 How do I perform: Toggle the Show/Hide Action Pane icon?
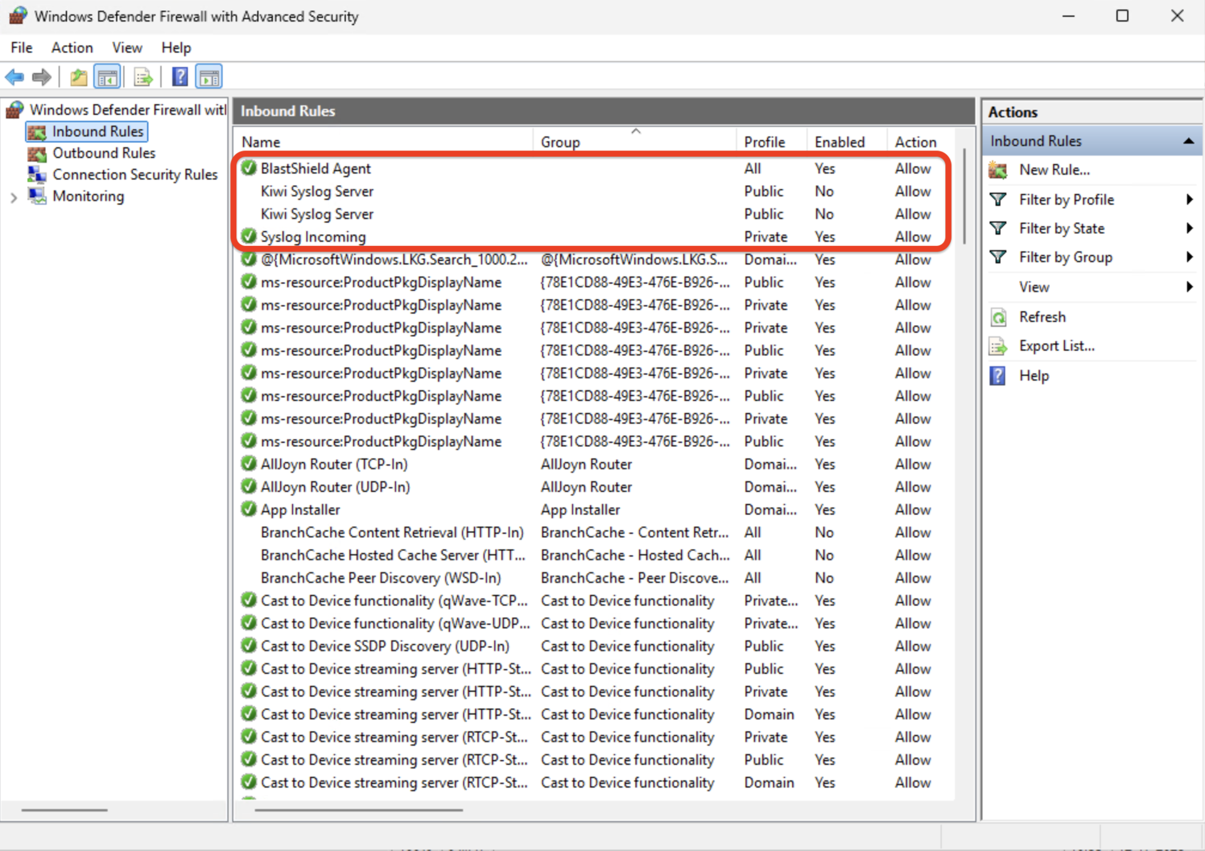tap(208, 77)
